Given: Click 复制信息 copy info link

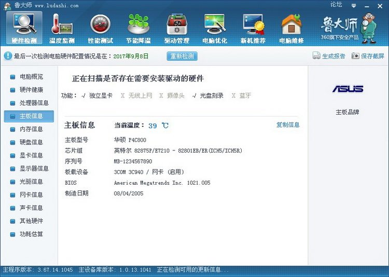Looking at the screenshot, I should point(288,125).
